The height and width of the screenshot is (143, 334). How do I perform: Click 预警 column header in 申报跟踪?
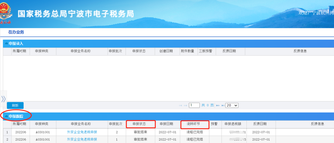pyautogui.click(x=214, y=124)
